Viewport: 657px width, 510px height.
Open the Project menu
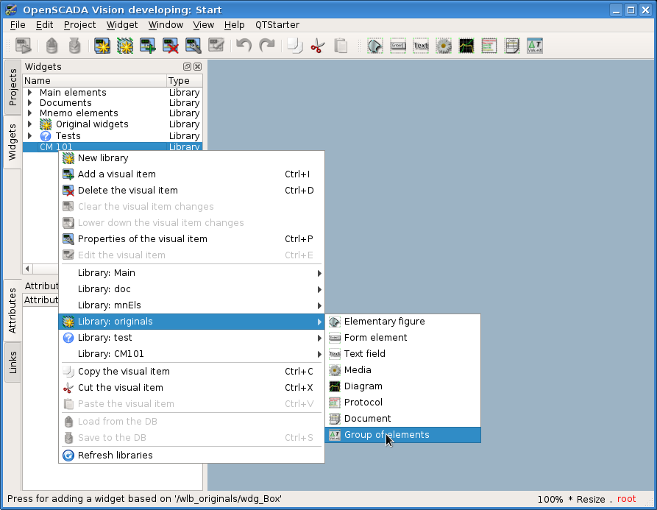[x=79, y=25]
